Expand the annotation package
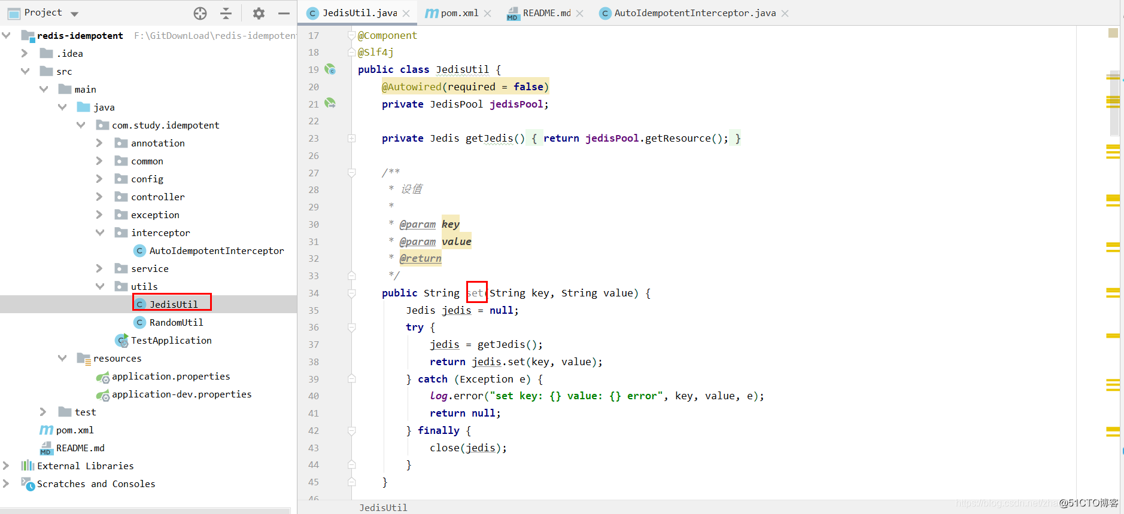Image resolution: width=1124 pixels, height=514 pixels. point(99,143)
